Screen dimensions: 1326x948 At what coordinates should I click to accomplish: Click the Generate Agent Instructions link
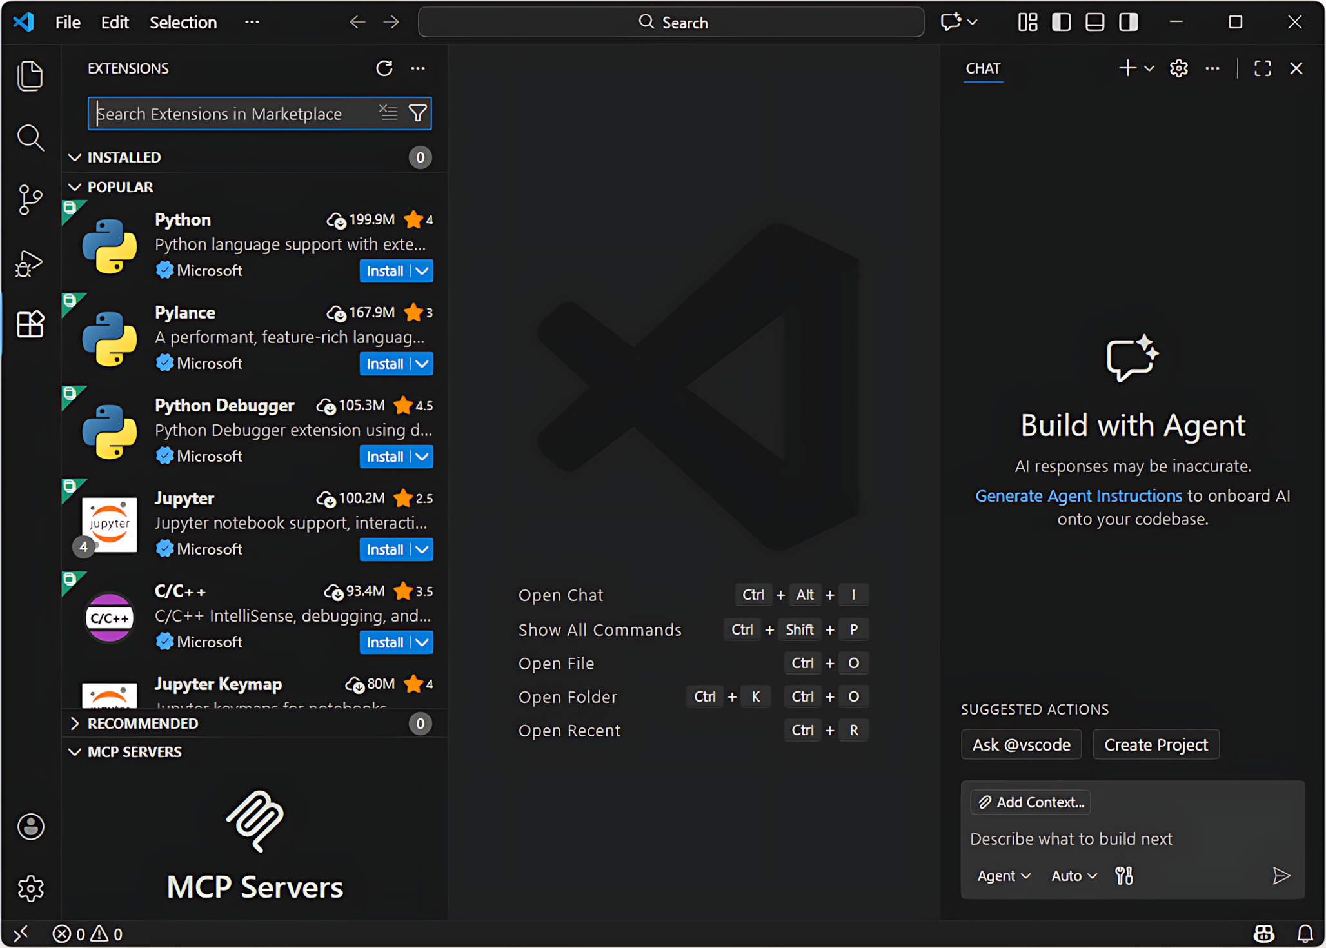click(1078, 496)
